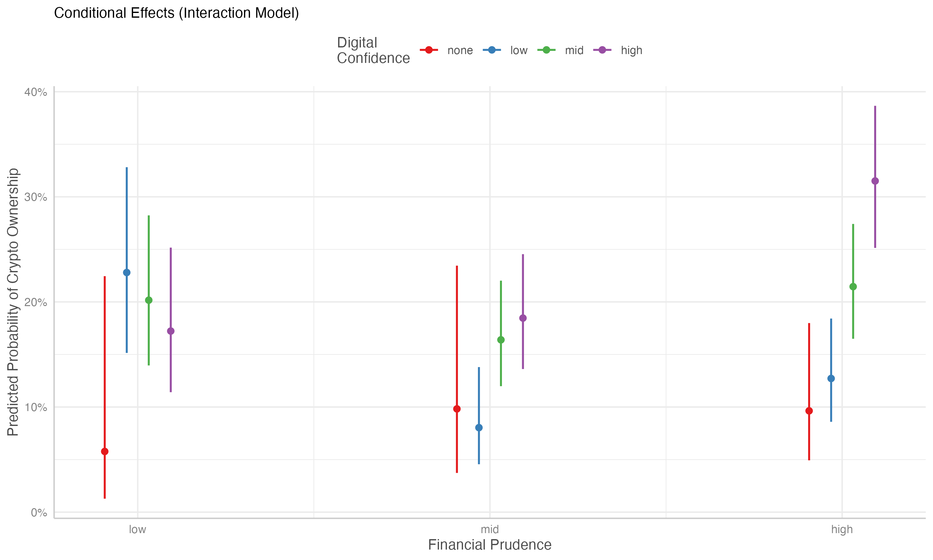The height and width of the screenshot is (560, 933).
Task: Select the blue point at low Financial Prudence
Action: pos(127,273)
